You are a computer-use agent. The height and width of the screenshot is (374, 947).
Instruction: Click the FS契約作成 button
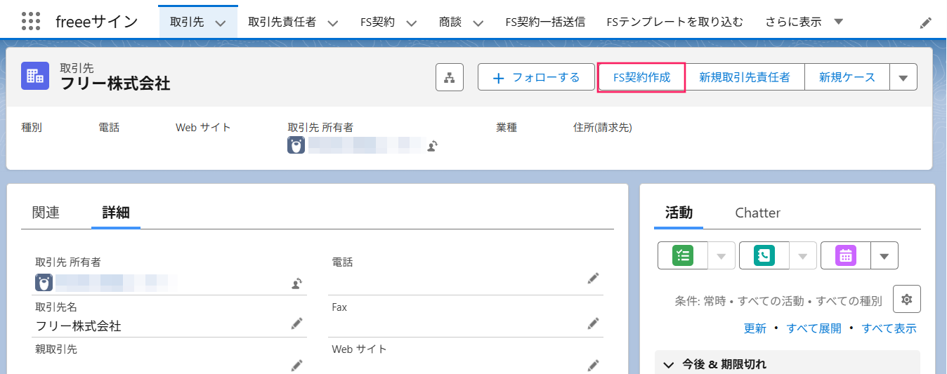coord(641,77)
